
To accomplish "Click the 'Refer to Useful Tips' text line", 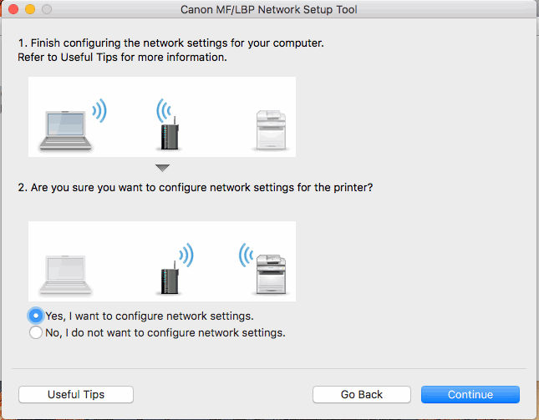I will (x=122, y=58).
